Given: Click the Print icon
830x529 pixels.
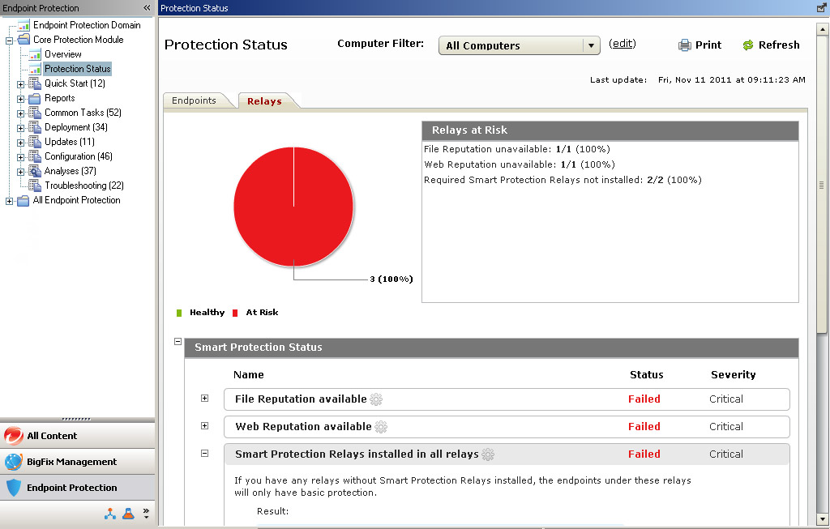Looking at the screenshot, I should coord(683,45).
